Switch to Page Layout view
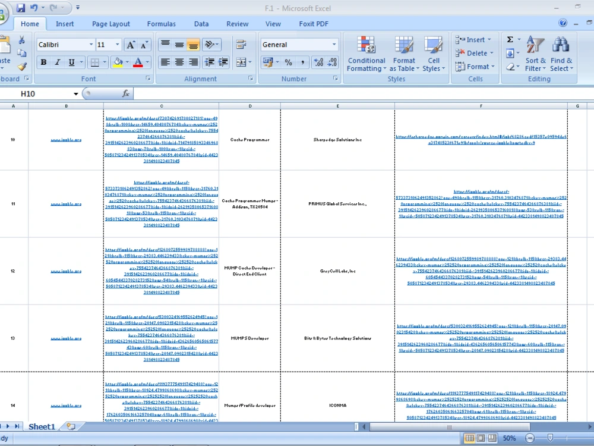Screen dimensions: 594x446 point(481,438)
